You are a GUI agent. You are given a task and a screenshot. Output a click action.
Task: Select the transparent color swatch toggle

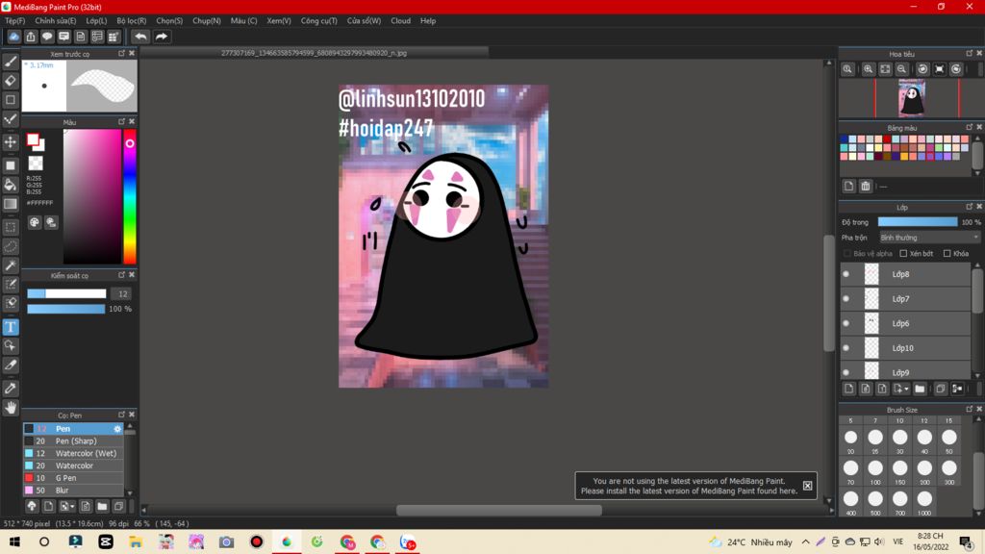tap(36, 164)
